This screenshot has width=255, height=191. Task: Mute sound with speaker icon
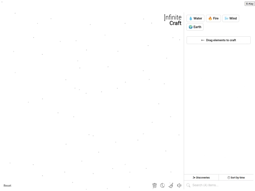(x=179, y=185)
